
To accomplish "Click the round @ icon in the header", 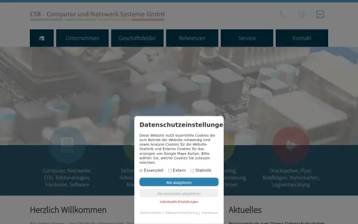I will pyautogui.click(x=302, y=14).
